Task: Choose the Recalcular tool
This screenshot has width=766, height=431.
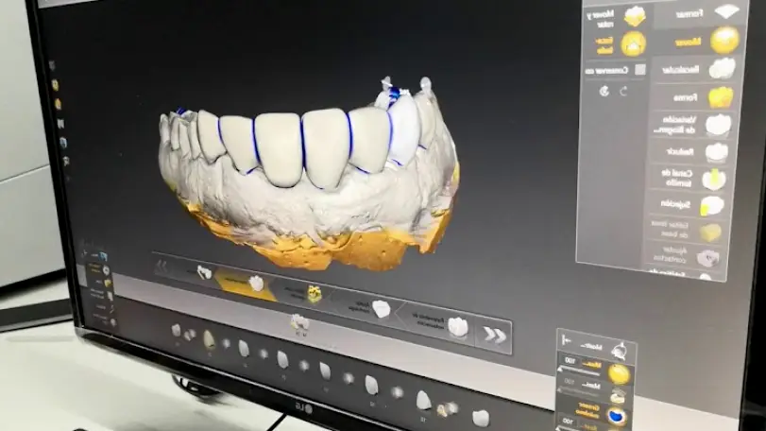Action: 699,69
